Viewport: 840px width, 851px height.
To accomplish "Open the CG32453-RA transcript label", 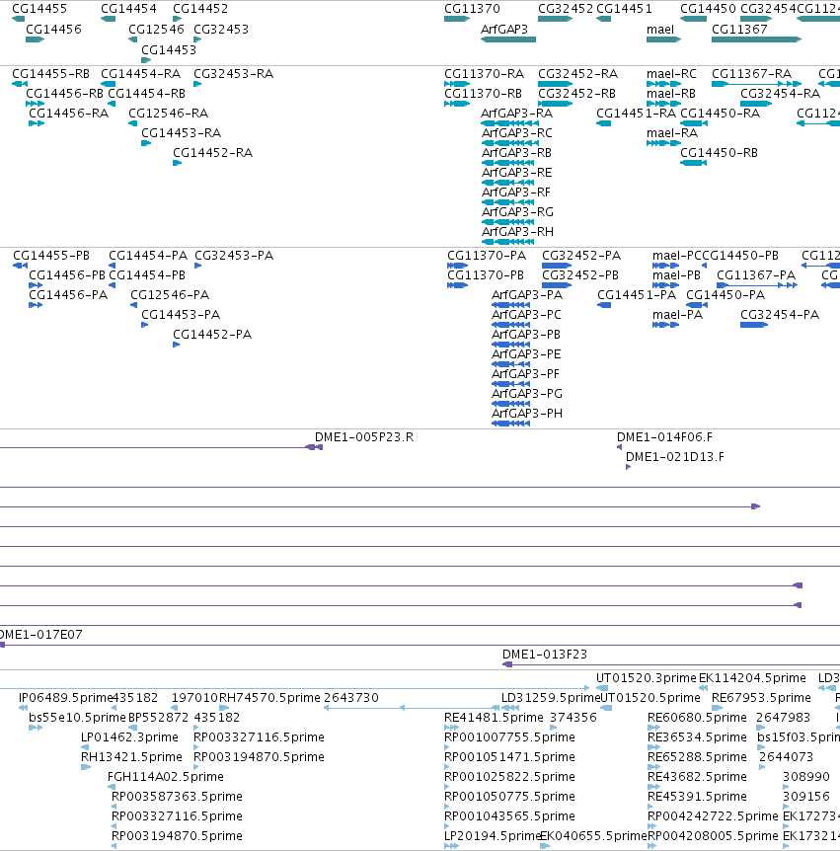I will click(x=233, y=74).
